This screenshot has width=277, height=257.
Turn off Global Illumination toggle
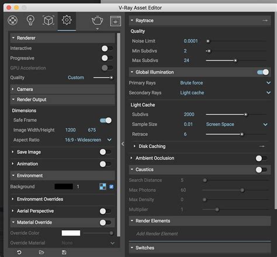pyautogui.click(x=263, y=72)
